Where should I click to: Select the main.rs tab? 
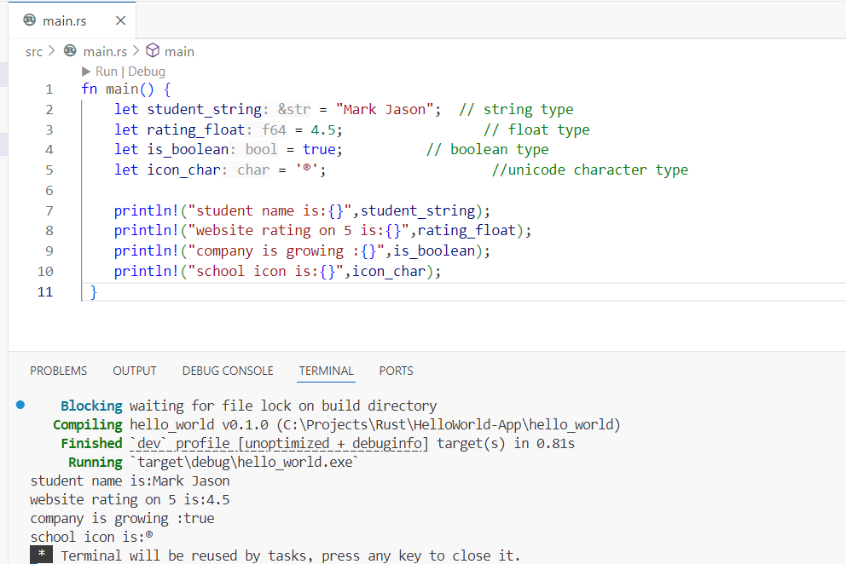coord(72,20)
